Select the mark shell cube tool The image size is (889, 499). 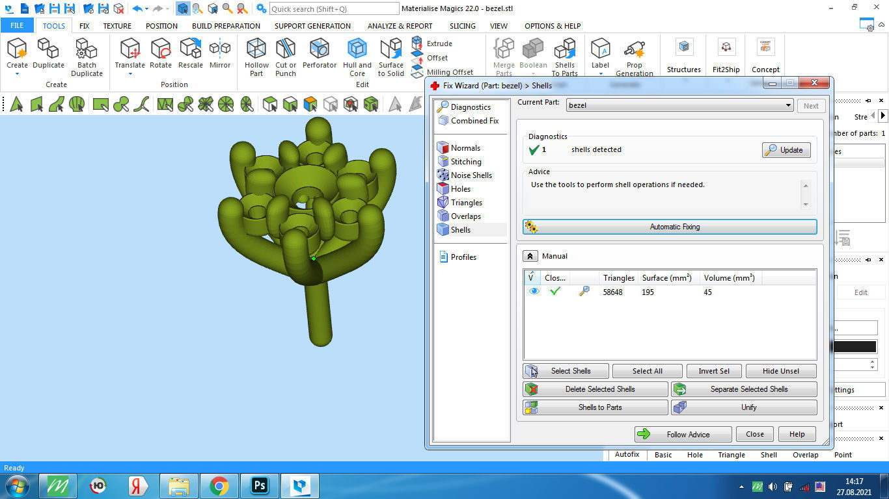(269, 104)
